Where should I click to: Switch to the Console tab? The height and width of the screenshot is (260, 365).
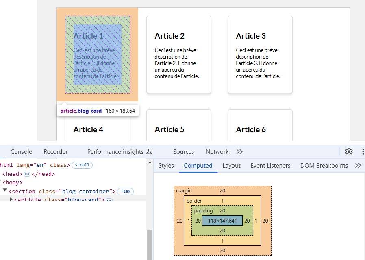click(x=21, y=152)
